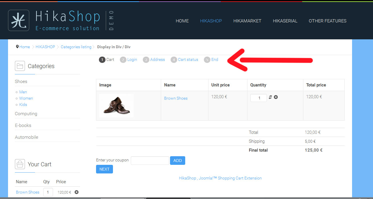Open the HIKASERIAL menu item
This screenshot has height=199, width=373.
click(285, 21)
